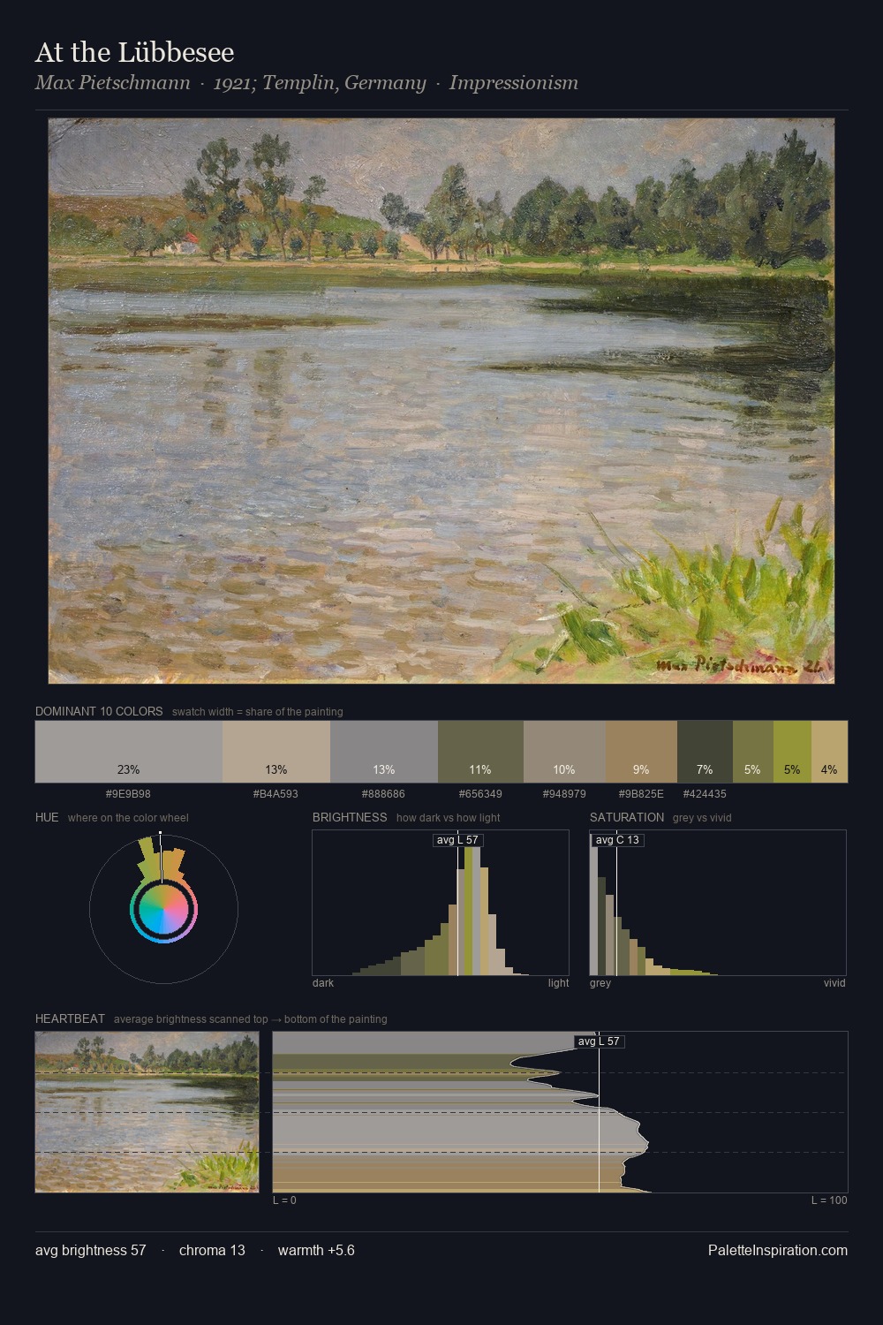Click the 'Impressionism' style label
Screen dimensions: 883x1325
tap(514, 83)
